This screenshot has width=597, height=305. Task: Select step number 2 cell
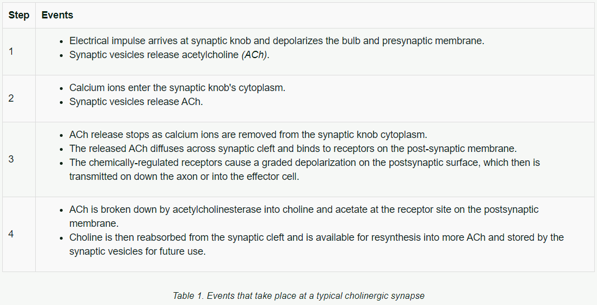pyautogui.click(x=18, y=98)
